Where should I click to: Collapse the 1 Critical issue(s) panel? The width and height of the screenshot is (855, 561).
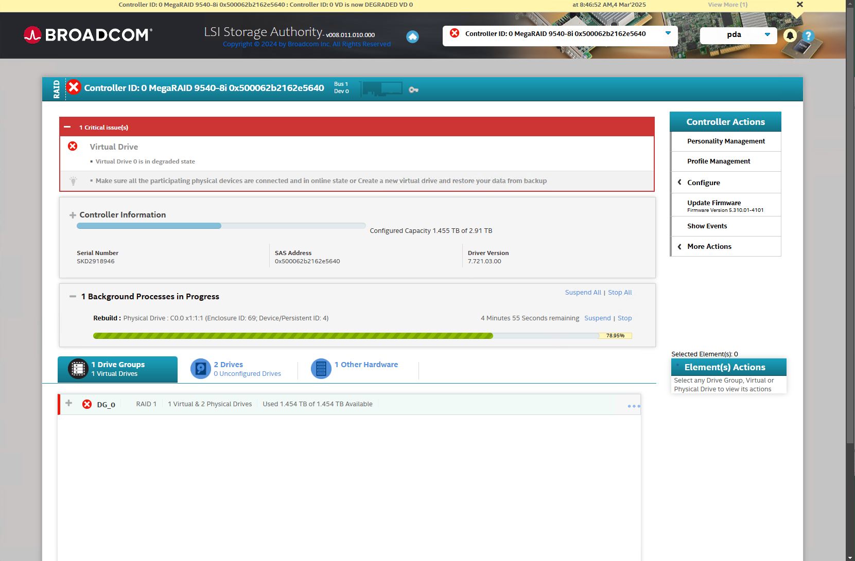pos(67,127)
